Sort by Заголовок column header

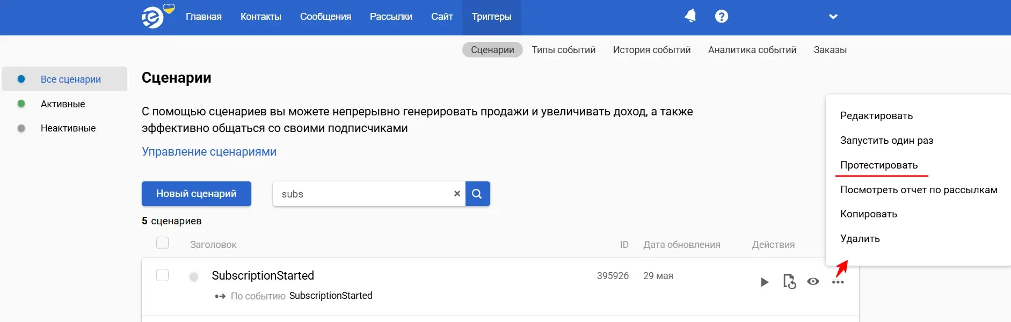click(213, 245)
